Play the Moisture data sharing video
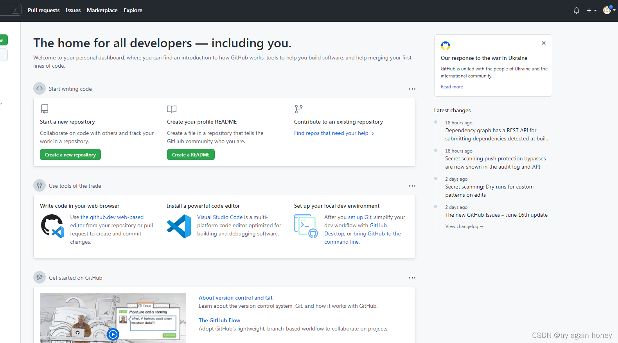The height and width of the screenshot is (343, 618). 113,334
